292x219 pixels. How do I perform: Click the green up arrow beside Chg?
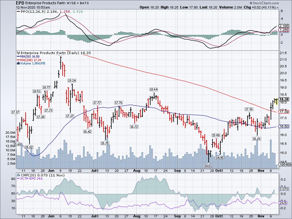point(277,7)
